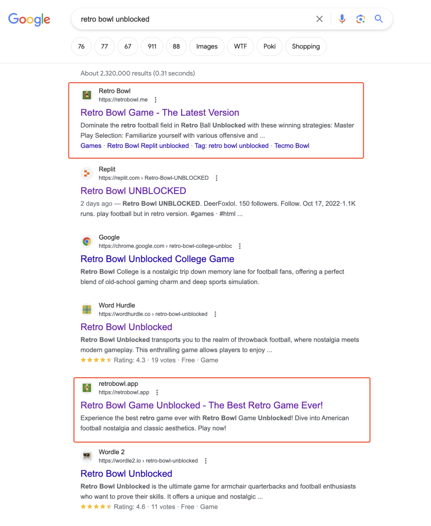
Task: Click the Wordle 2 favicon
Action: (87, 456)
